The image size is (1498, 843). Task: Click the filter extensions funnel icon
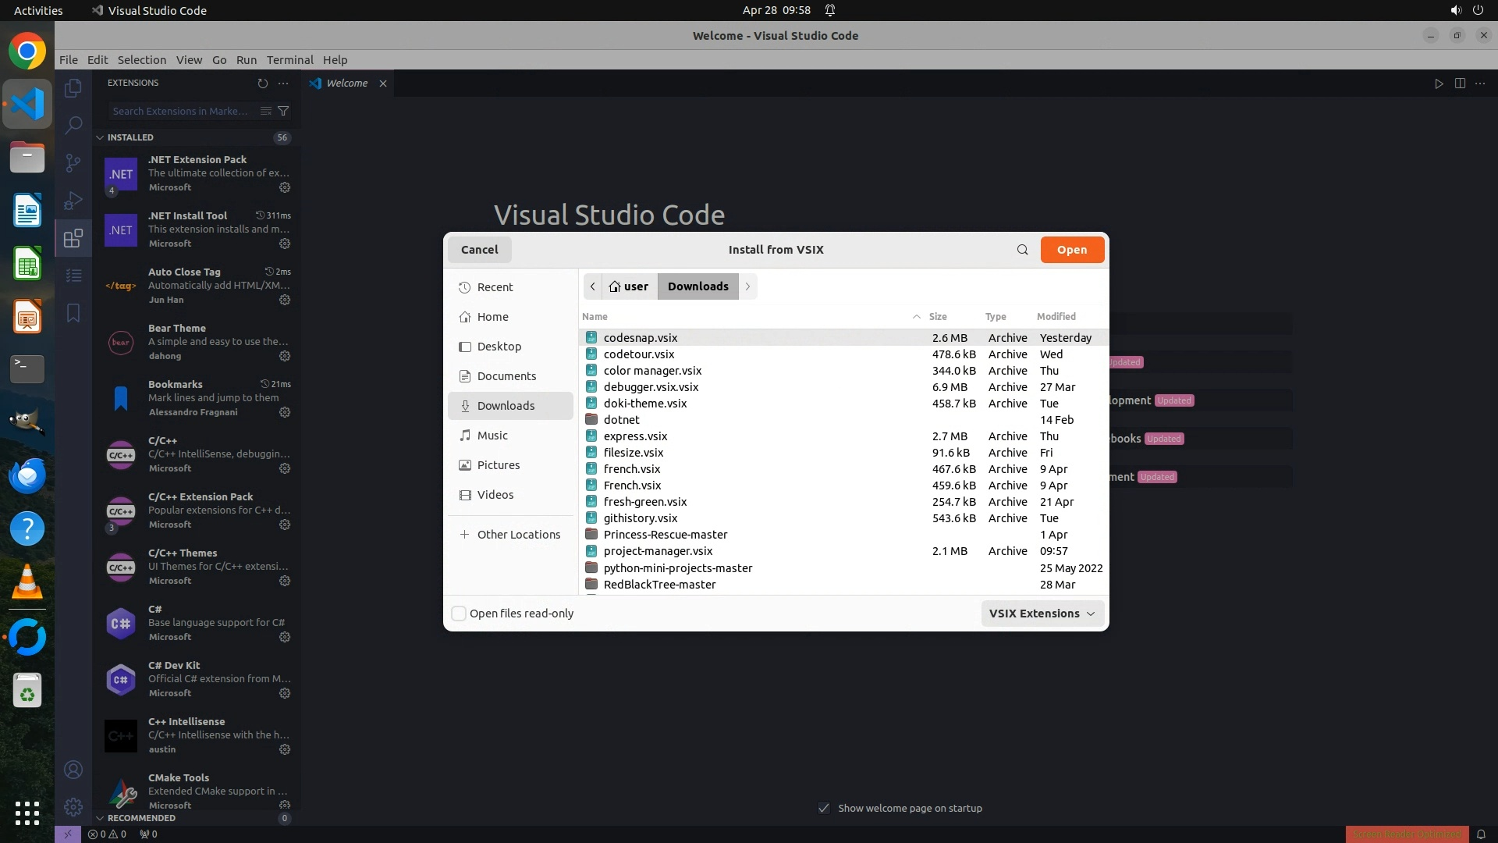coord(284,111)
